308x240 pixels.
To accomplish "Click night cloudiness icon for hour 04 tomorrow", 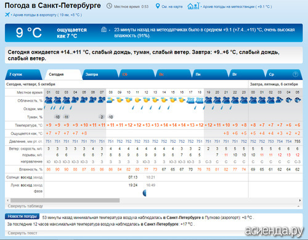I will 288,100.
